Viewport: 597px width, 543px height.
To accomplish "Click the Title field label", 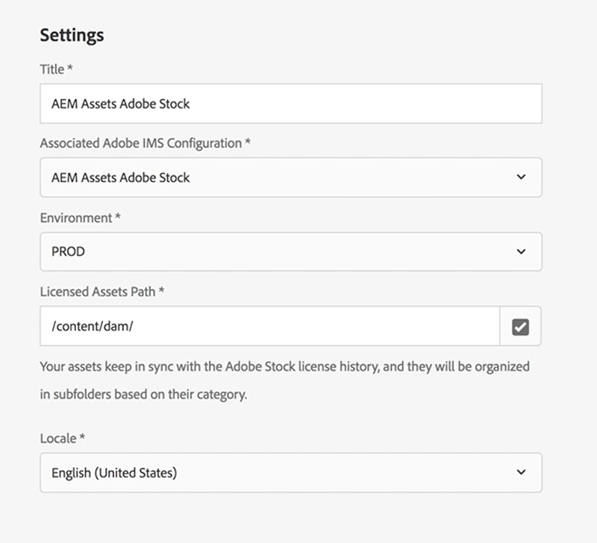I will [56, 69].
